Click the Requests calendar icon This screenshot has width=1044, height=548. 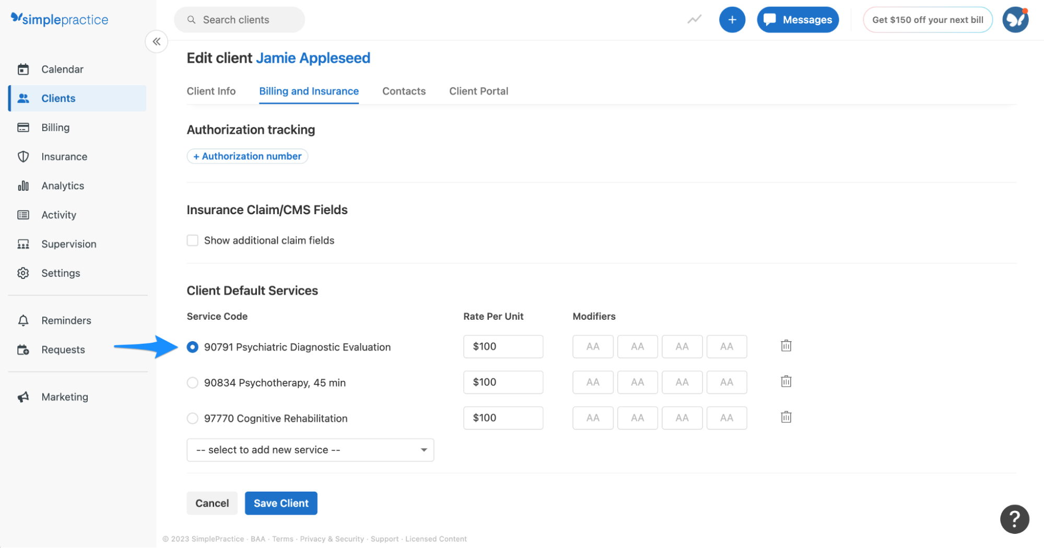click(23, 349)
